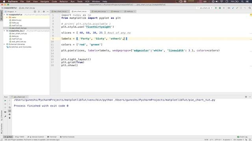Click the pie_chart_tut Run panel tab

[19, 97]
